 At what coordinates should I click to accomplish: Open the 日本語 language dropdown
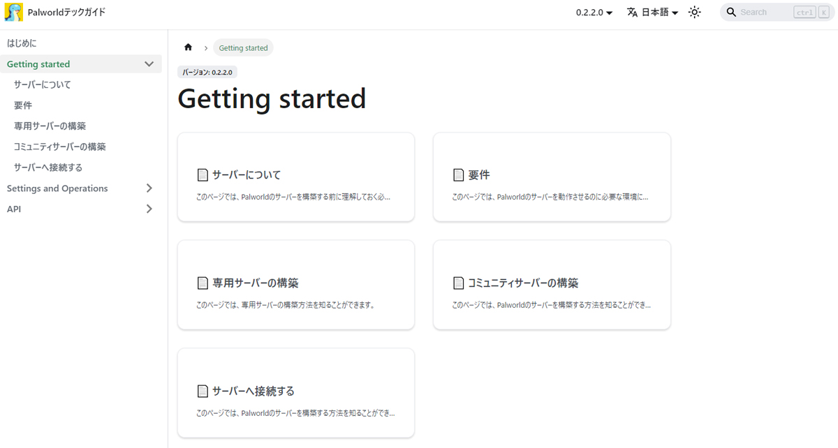point(659,13)
